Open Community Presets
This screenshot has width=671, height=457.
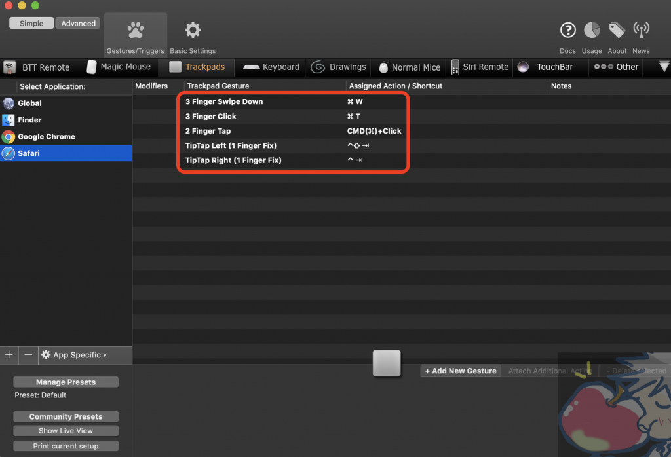click(66, 416)
